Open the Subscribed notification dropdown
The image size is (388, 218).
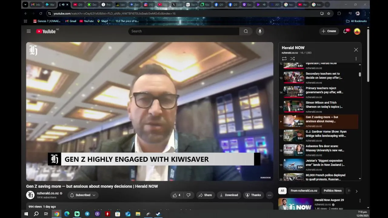click(x=83, y=195)
